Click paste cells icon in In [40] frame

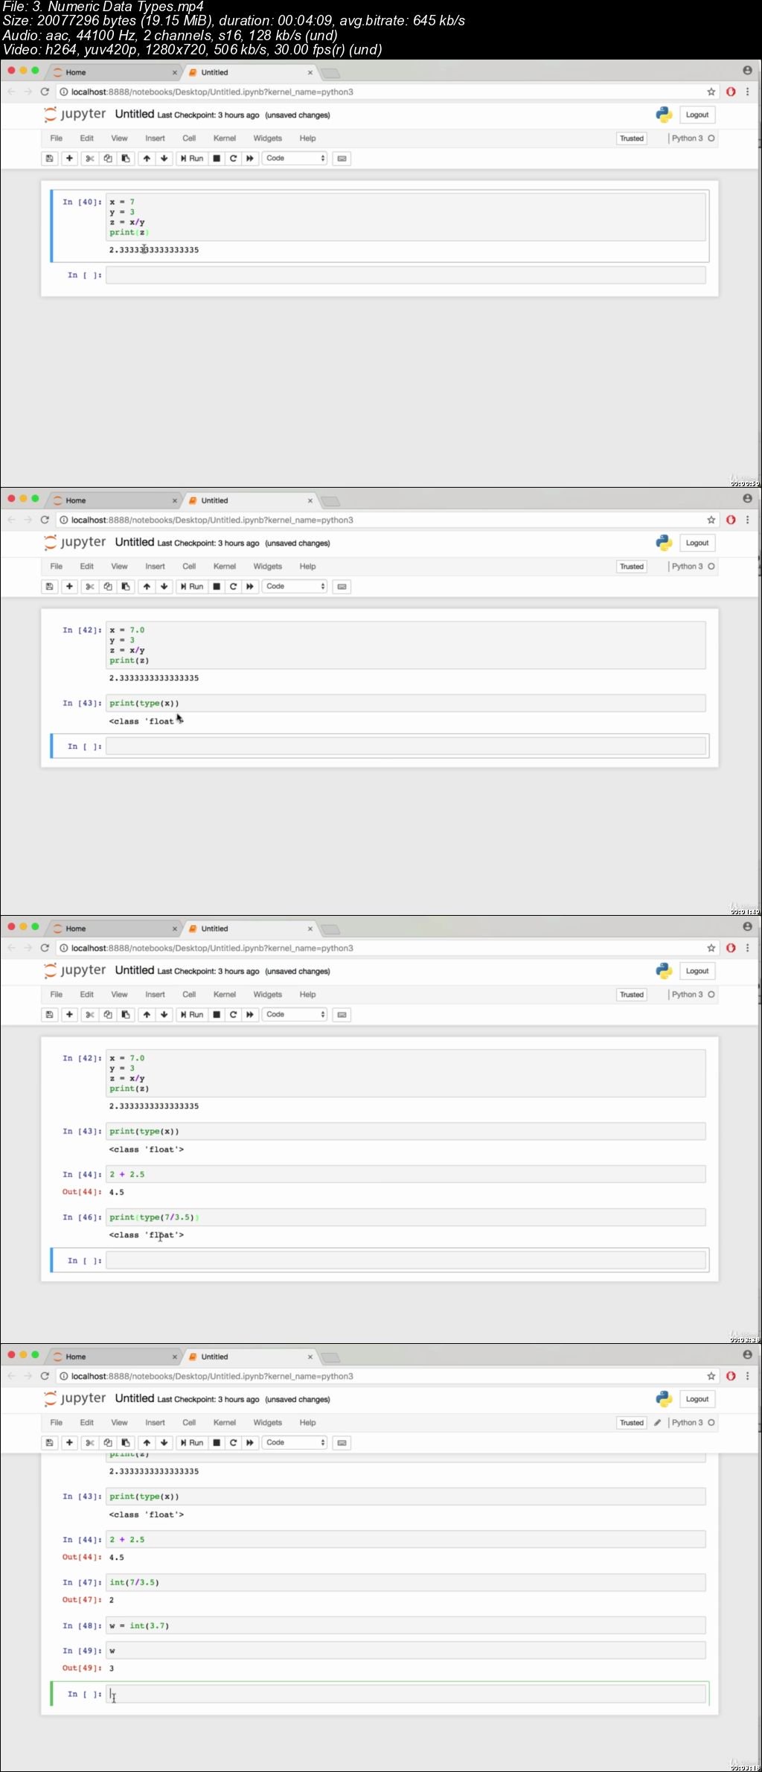[x=126, y=158]
